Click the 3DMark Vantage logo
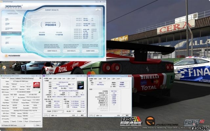 click(14, 7)
